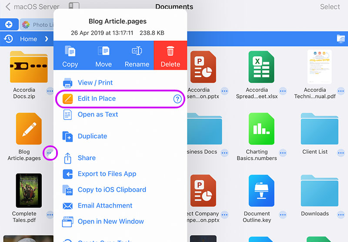The width and height of the screenshot is (348, 242).
Task: Open more options for Accordia Spreadsheet xlsx
Action: [x=282, y=91]
